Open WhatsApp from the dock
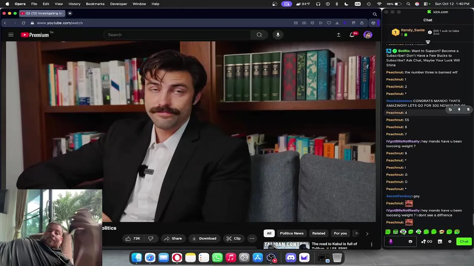 tap(217, 258)
